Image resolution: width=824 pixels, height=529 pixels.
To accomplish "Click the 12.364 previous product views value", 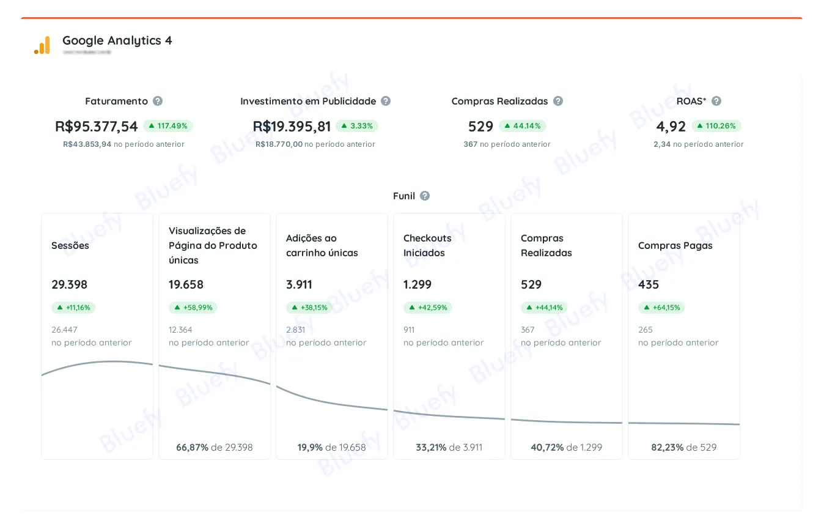I will pos(181,330).
